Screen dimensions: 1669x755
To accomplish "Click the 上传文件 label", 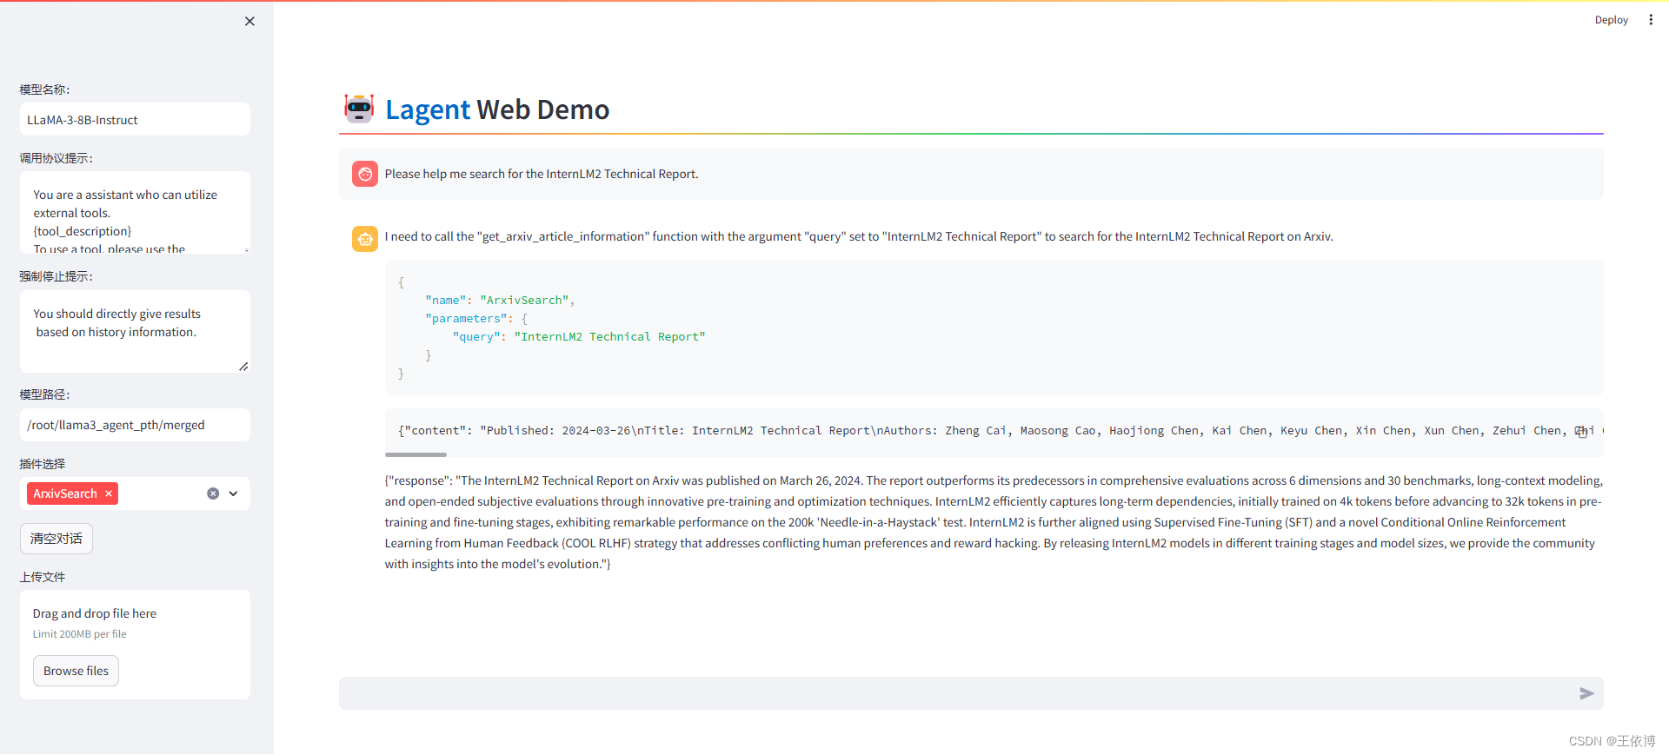I will (43, 577).
